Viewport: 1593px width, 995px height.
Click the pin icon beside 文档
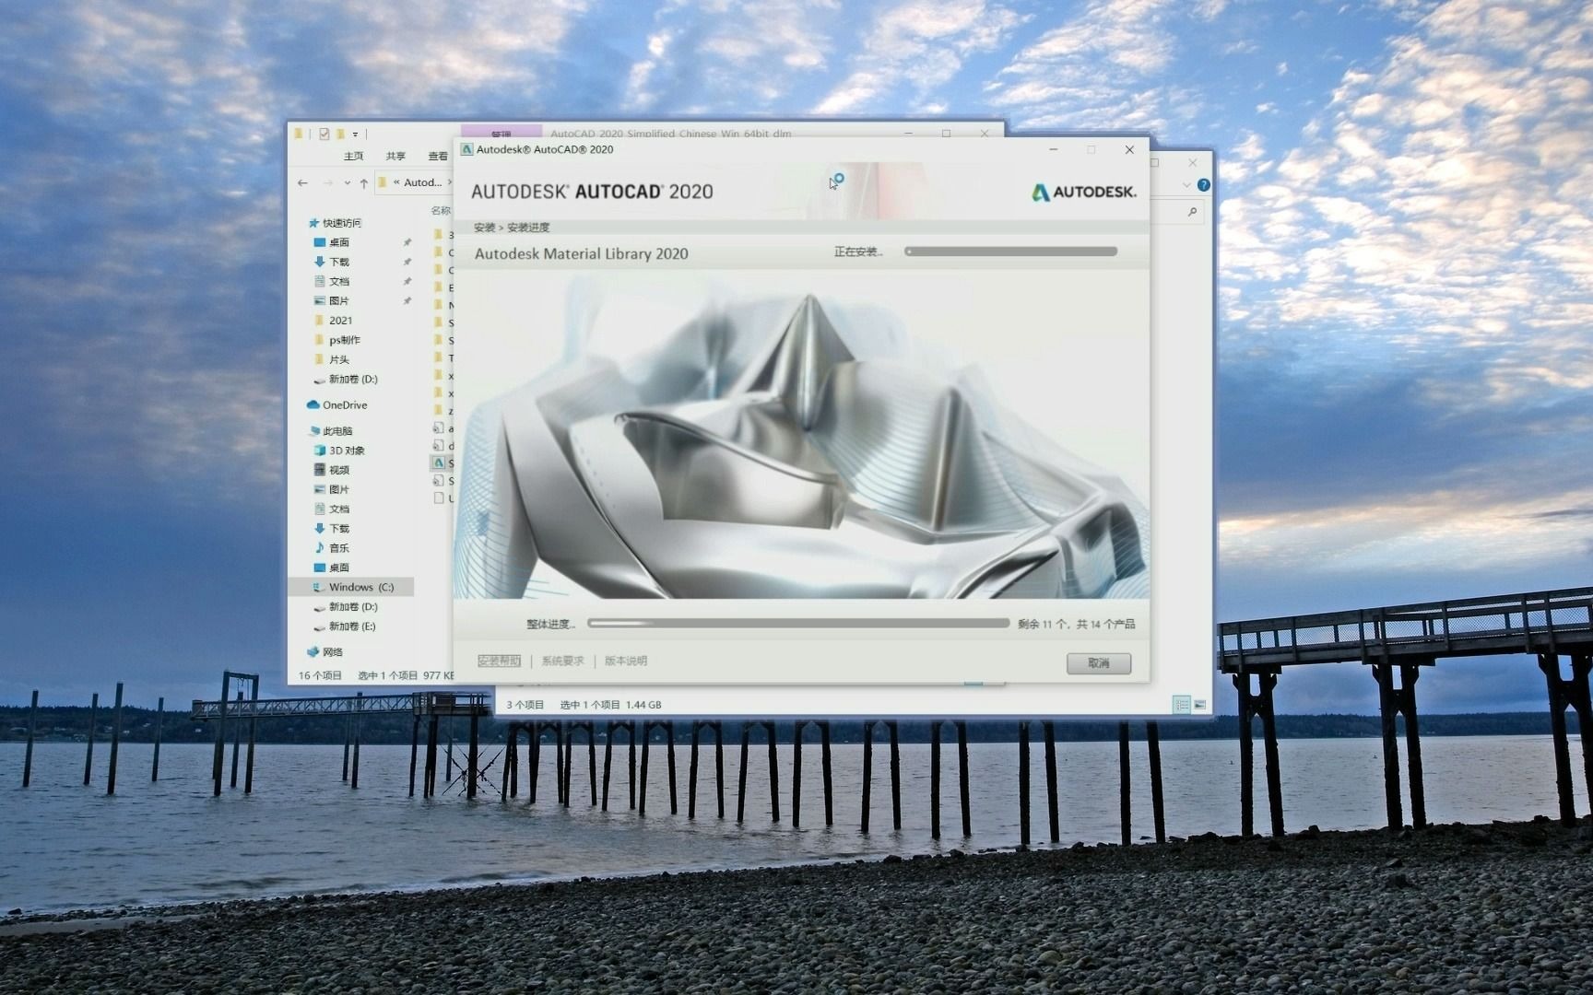(x=407, y=281)
